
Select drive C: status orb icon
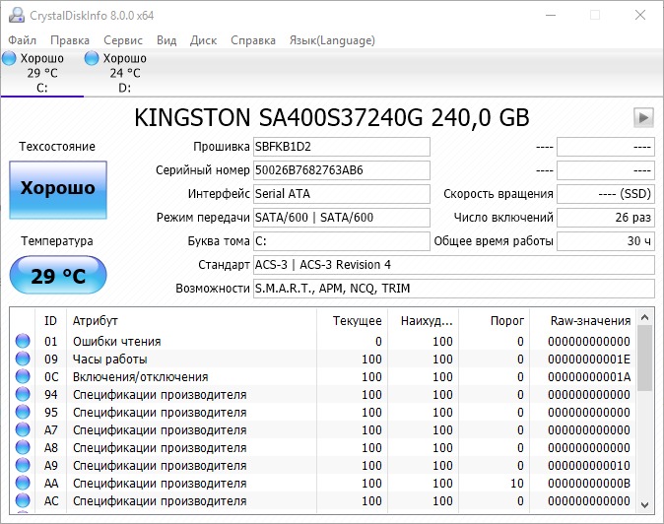(10, 59)
